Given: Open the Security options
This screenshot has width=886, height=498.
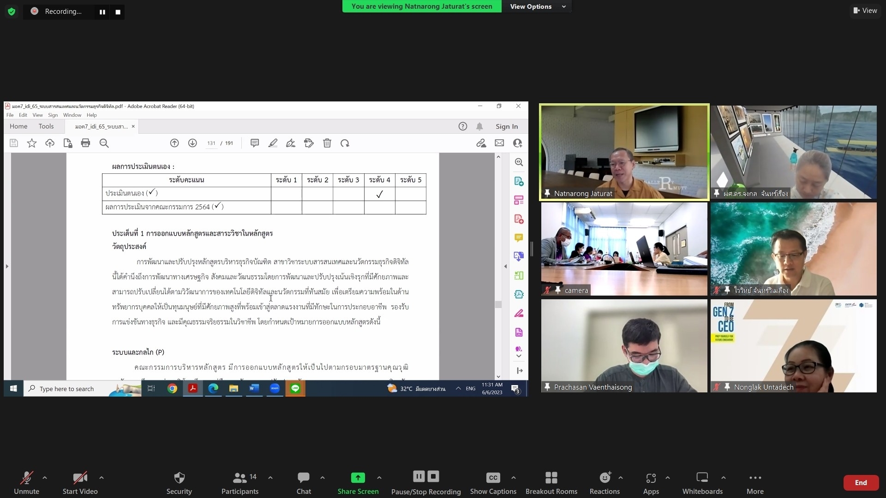Looking at the screenshot, I should click(179, 483).
